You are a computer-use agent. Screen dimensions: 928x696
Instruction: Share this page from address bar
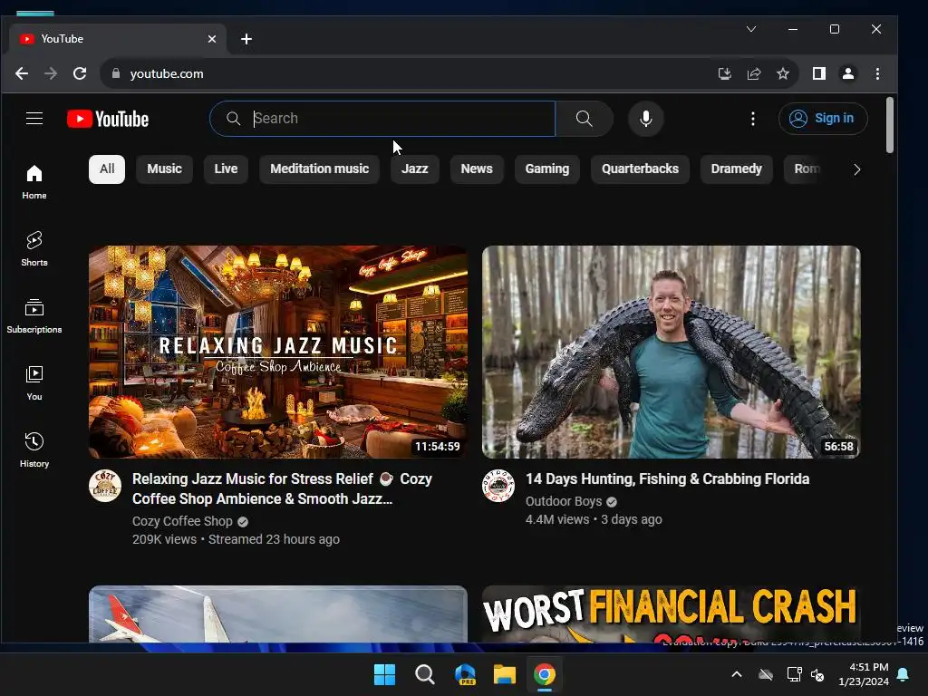tap(754, 73)
